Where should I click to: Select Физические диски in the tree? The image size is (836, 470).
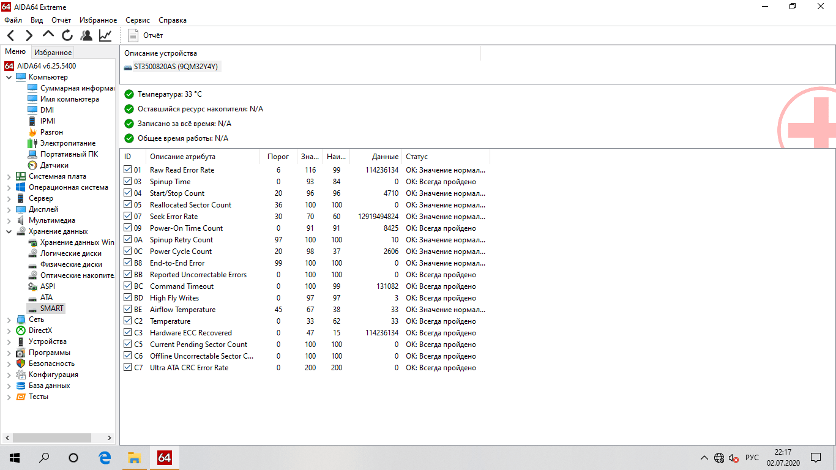pyautogui.click(x=64, y=264)
